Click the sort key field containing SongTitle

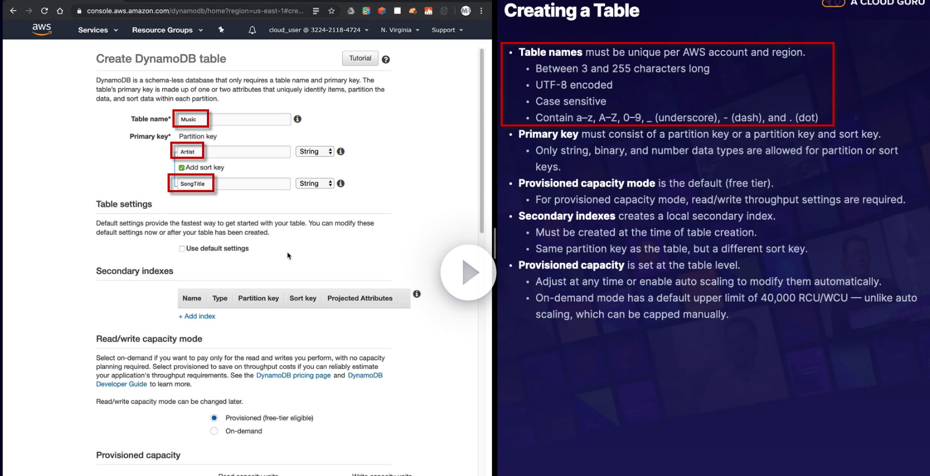point(234,184)
